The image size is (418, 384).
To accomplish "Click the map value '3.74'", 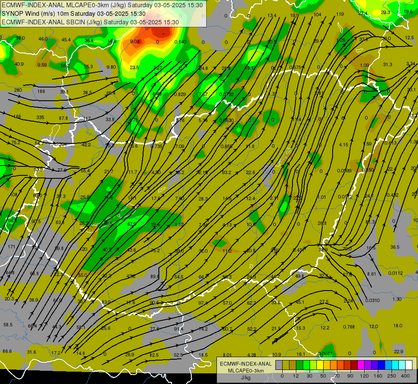I will pyautogui.click(x=411, y=64).
